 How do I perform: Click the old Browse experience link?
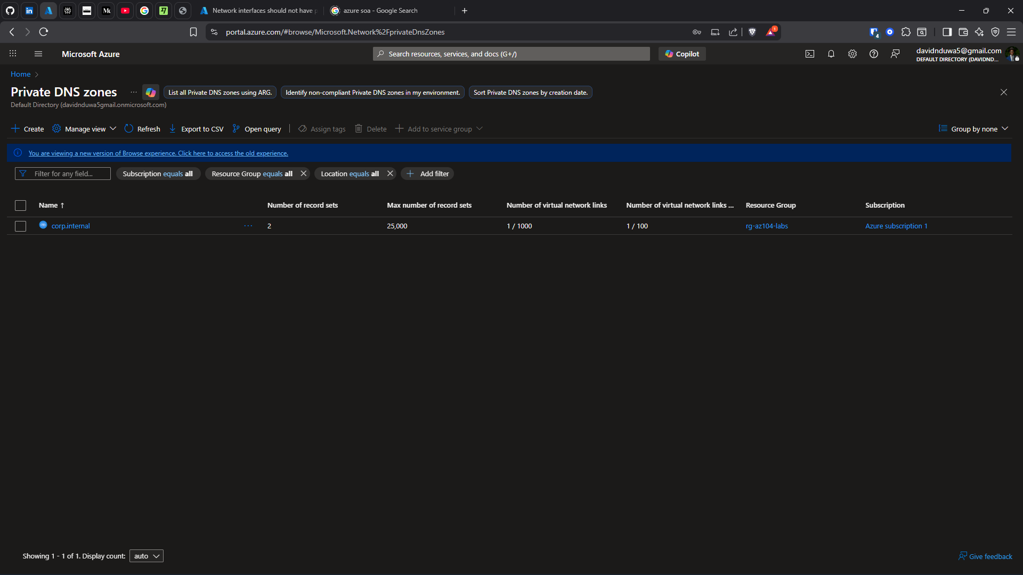coord(158,153)
